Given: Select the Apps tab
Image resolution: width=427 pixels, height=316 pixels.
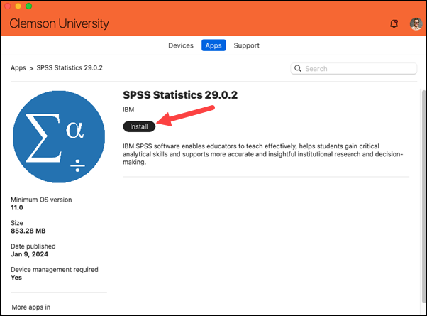Looking at the screenshot, I should pyautogui.click(x=213, y=45).
